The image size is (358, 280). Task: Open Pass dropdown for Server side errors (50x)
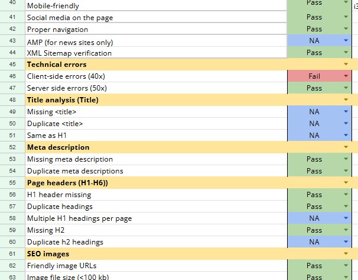click(x=346, y=88)
